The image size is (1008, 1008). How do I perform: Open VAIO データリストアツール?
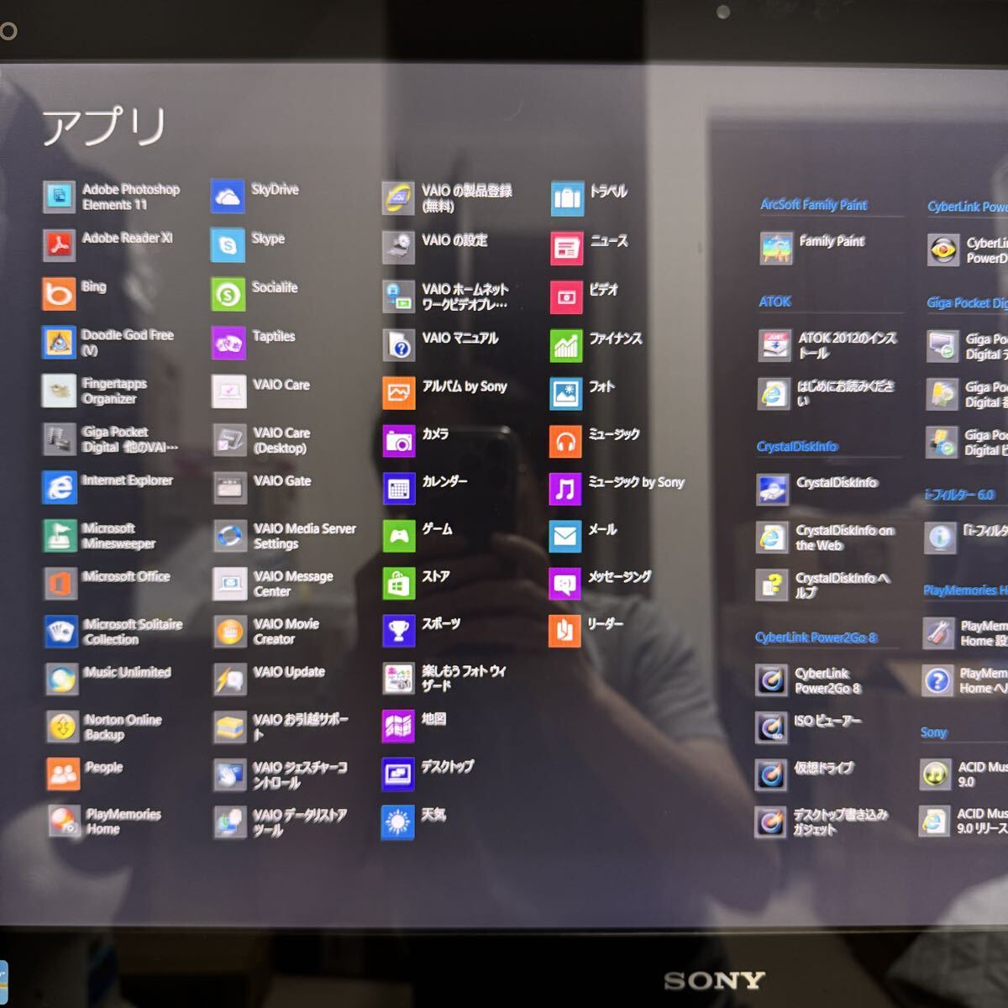pos(281,822)
